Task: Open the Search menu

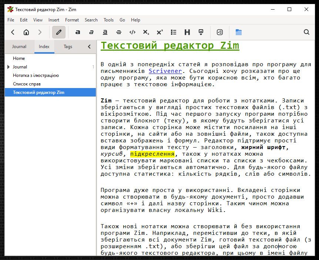Action: tap(91, 20)
